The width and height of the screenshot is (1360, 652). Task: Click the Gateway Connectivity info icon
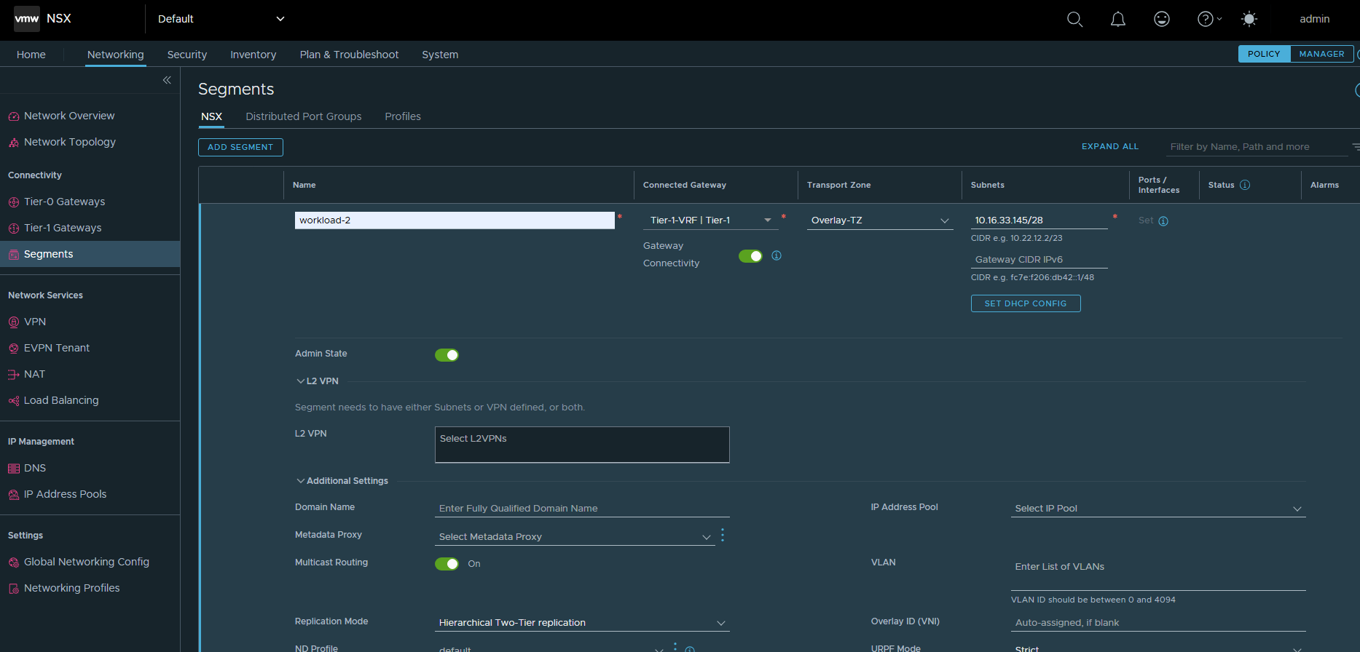[777, 255]
